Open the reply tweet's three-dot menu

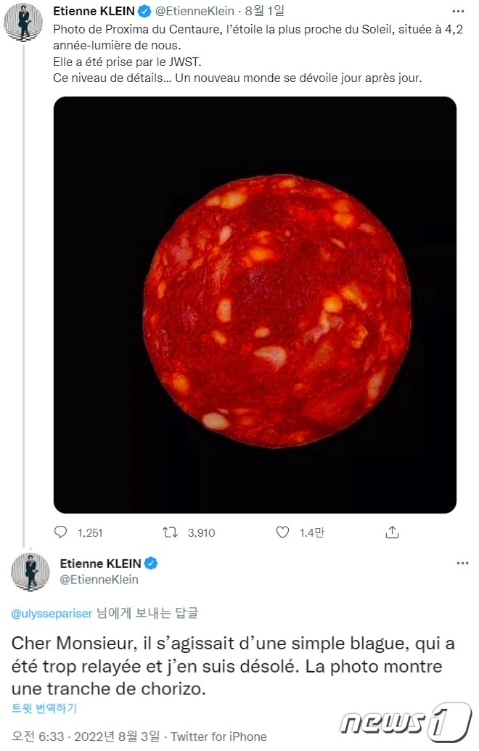coord(463,564)
